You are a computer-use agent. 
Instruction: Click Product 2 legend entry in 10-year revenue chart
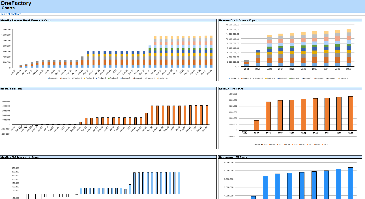tap(246, 78)
